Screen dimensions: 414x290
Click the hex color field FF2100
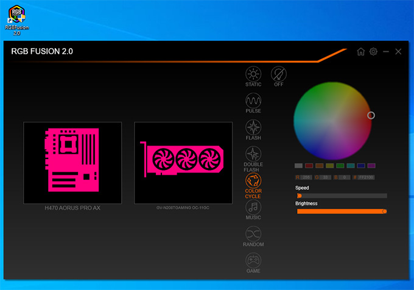pos(366,177)
